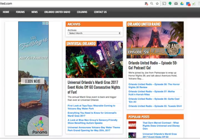Open Episode 56: Gotta Cast 'Em All

coord(154,100)
